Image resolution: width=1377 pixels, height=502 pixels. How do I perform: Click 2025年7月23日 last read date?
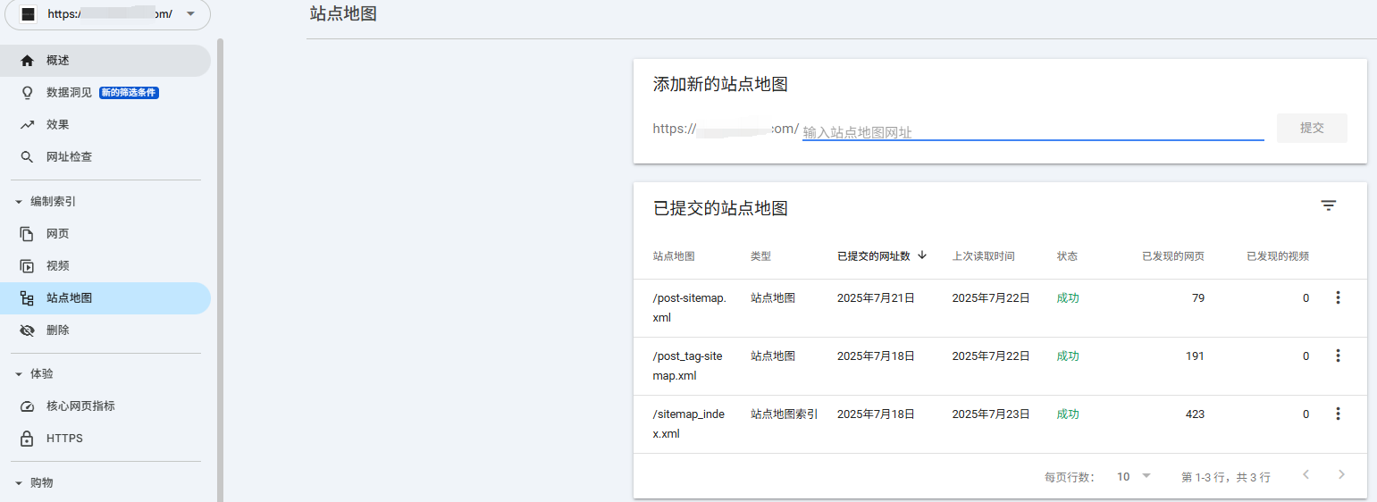[991, 414]
